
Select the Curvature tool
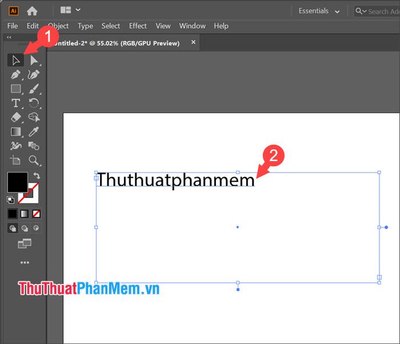tap(34, 75)
